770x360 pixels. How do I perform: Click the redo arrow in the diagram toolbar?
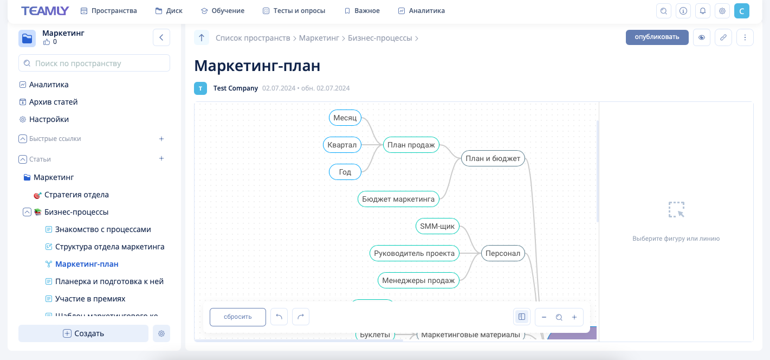coord(301,317)
